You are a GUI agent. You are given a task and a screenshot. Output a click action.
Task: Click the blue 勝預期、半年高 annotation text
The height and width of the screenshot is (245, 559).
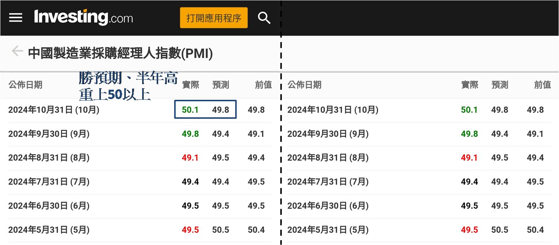(128, 78)
